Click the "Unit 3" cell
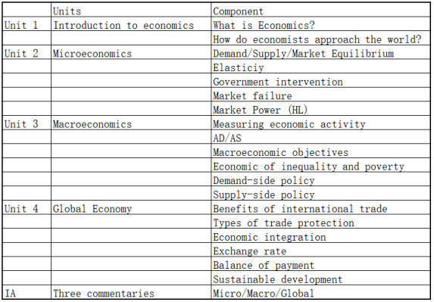The height and width of the screenshot is (302, 434). pos(27,123)
